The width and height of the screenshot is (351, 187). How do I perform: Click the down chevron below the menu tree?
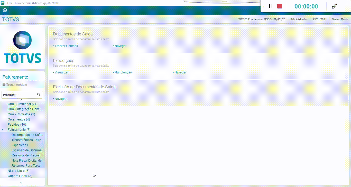point(21,183)
